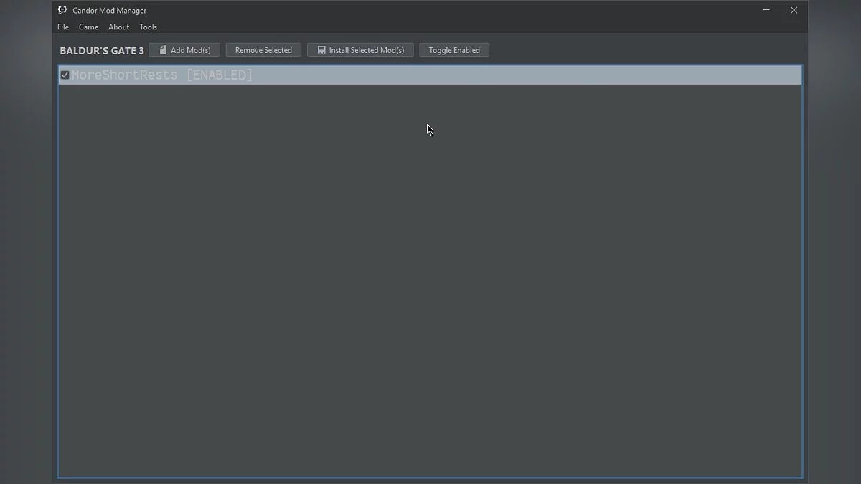The height and width of the screenshot is (484, 861).
Task: Minimize the Candor Mod Manager window
Action: (767, 10)
